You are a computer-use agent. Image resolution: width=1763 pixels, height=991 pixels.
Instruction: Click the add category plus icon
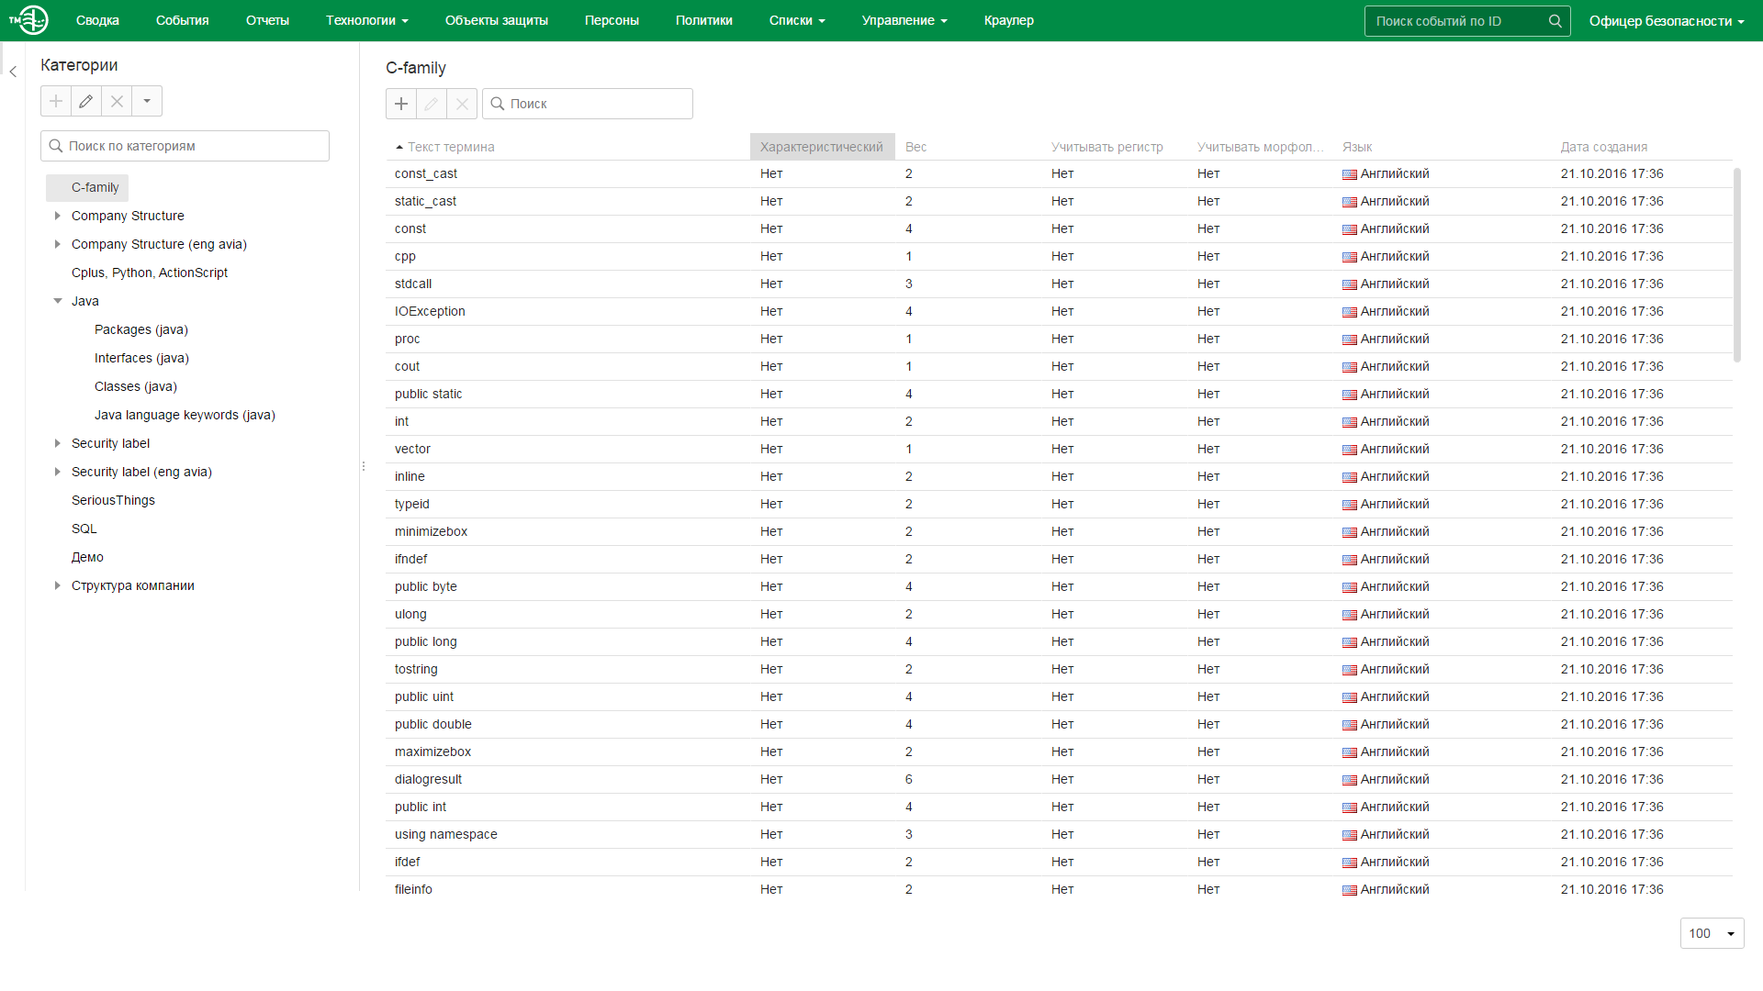click(x=56, y=101)
